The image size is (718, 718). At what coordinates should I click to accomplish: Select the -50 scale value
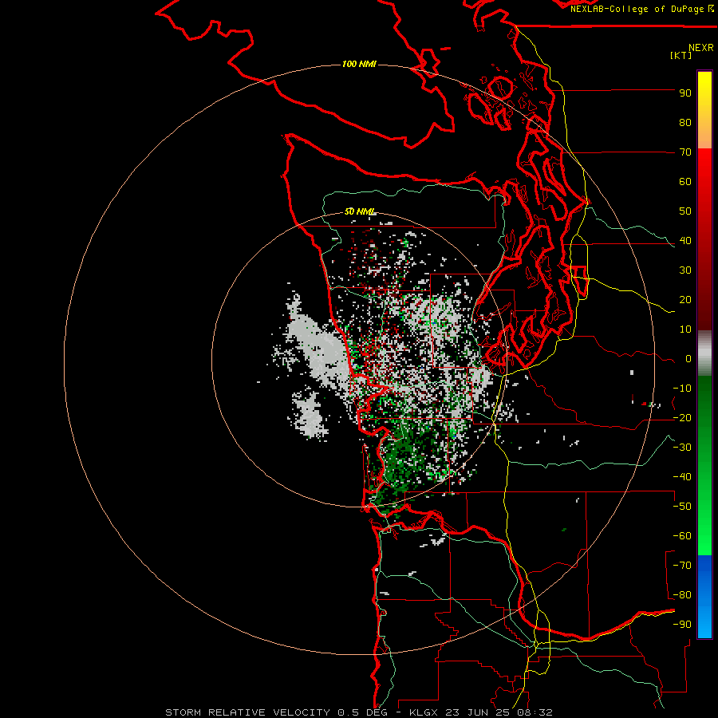click(x=682, y=507)
